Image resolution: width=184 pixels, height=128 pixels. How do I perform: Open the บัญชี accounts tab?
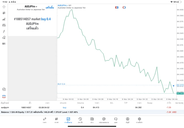(x=127, y=120)
